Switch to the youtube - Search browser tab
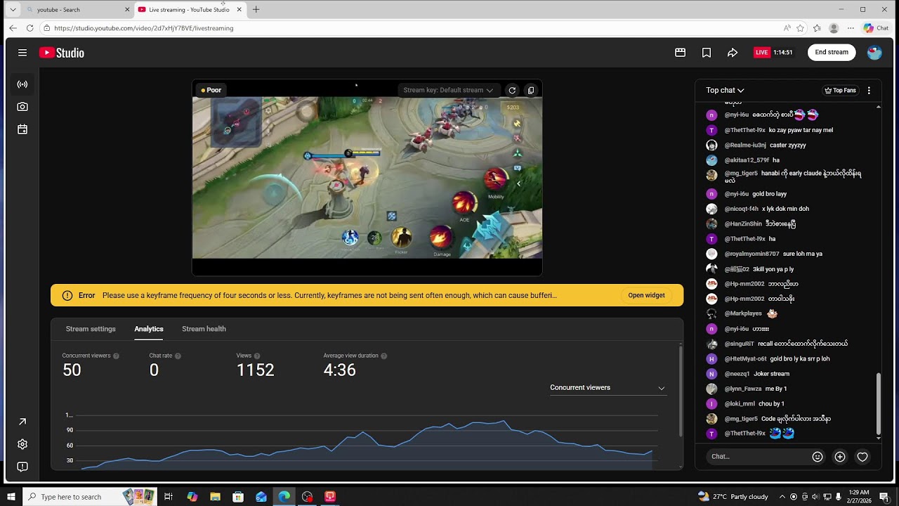 77,10
